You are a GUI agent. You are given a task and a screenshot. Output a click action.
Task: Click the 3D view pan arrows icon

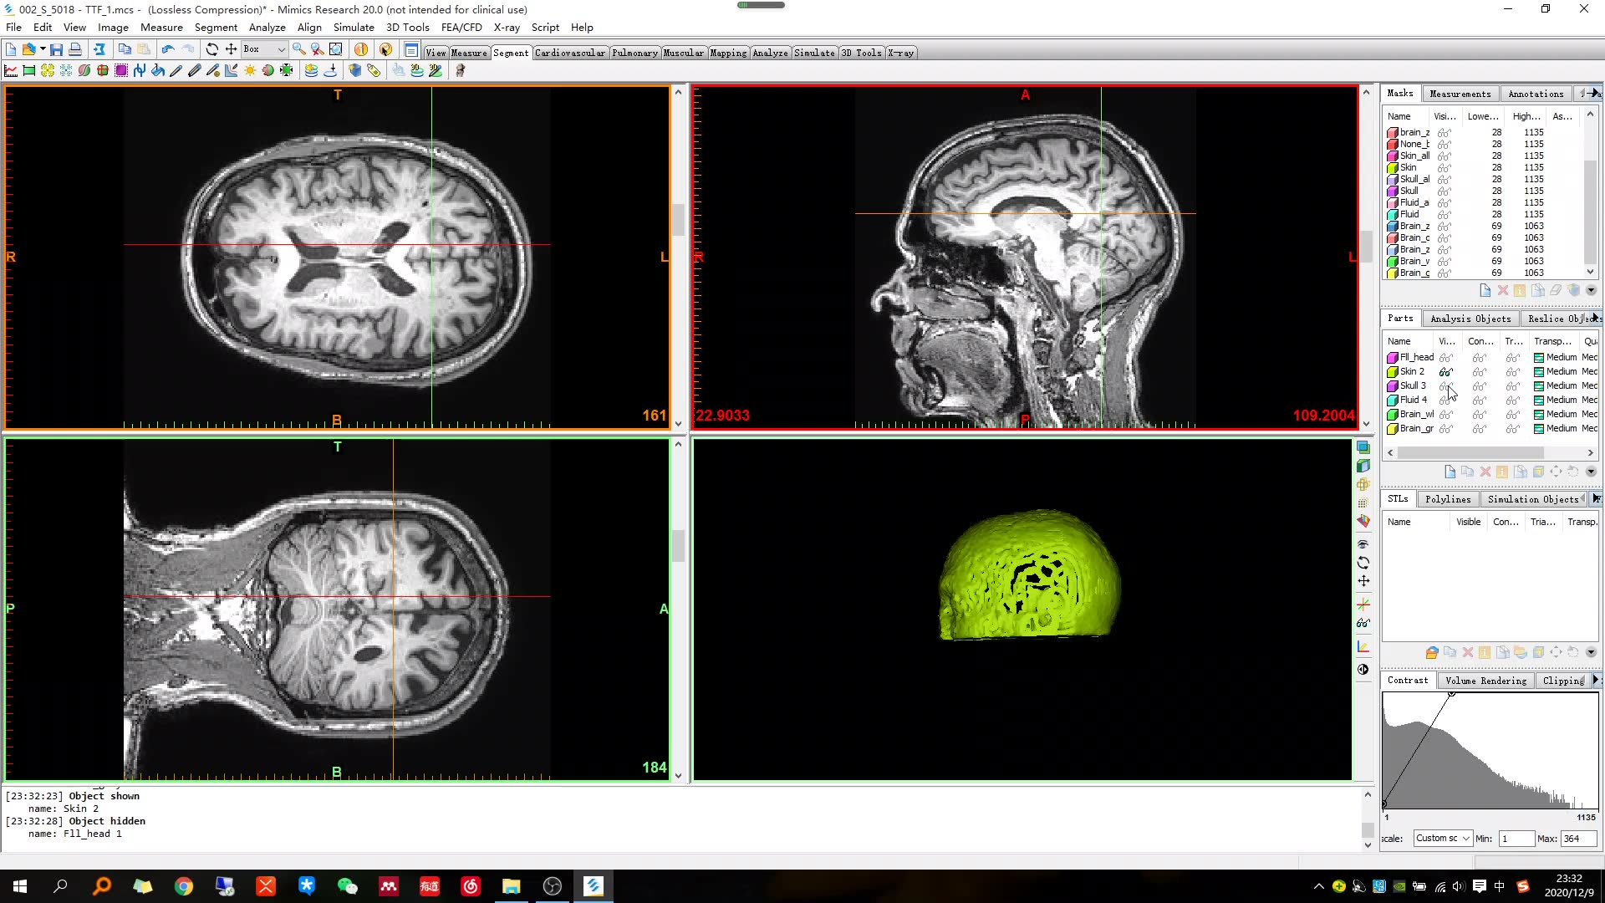(x=1363, y=581)
